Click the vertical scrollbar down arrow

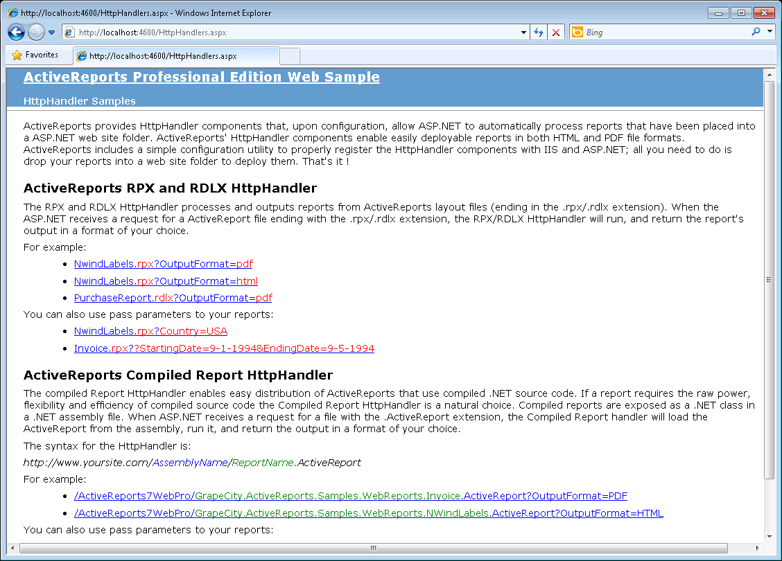[x=770, y=537]
